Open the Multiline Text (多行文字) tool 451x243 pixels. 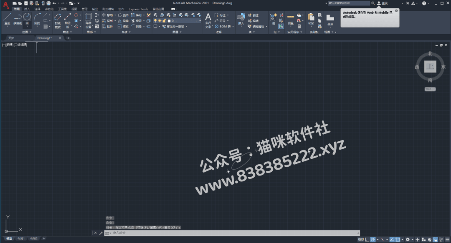click(x=208, y=21)
